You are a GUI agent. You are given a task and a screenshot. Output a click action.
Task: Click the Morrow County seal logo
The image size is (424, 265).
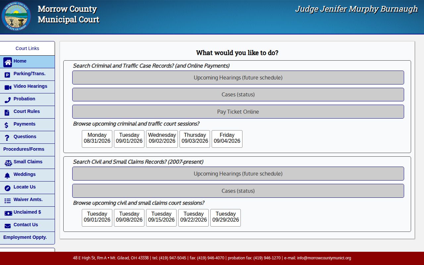click(x=16, y=16)
